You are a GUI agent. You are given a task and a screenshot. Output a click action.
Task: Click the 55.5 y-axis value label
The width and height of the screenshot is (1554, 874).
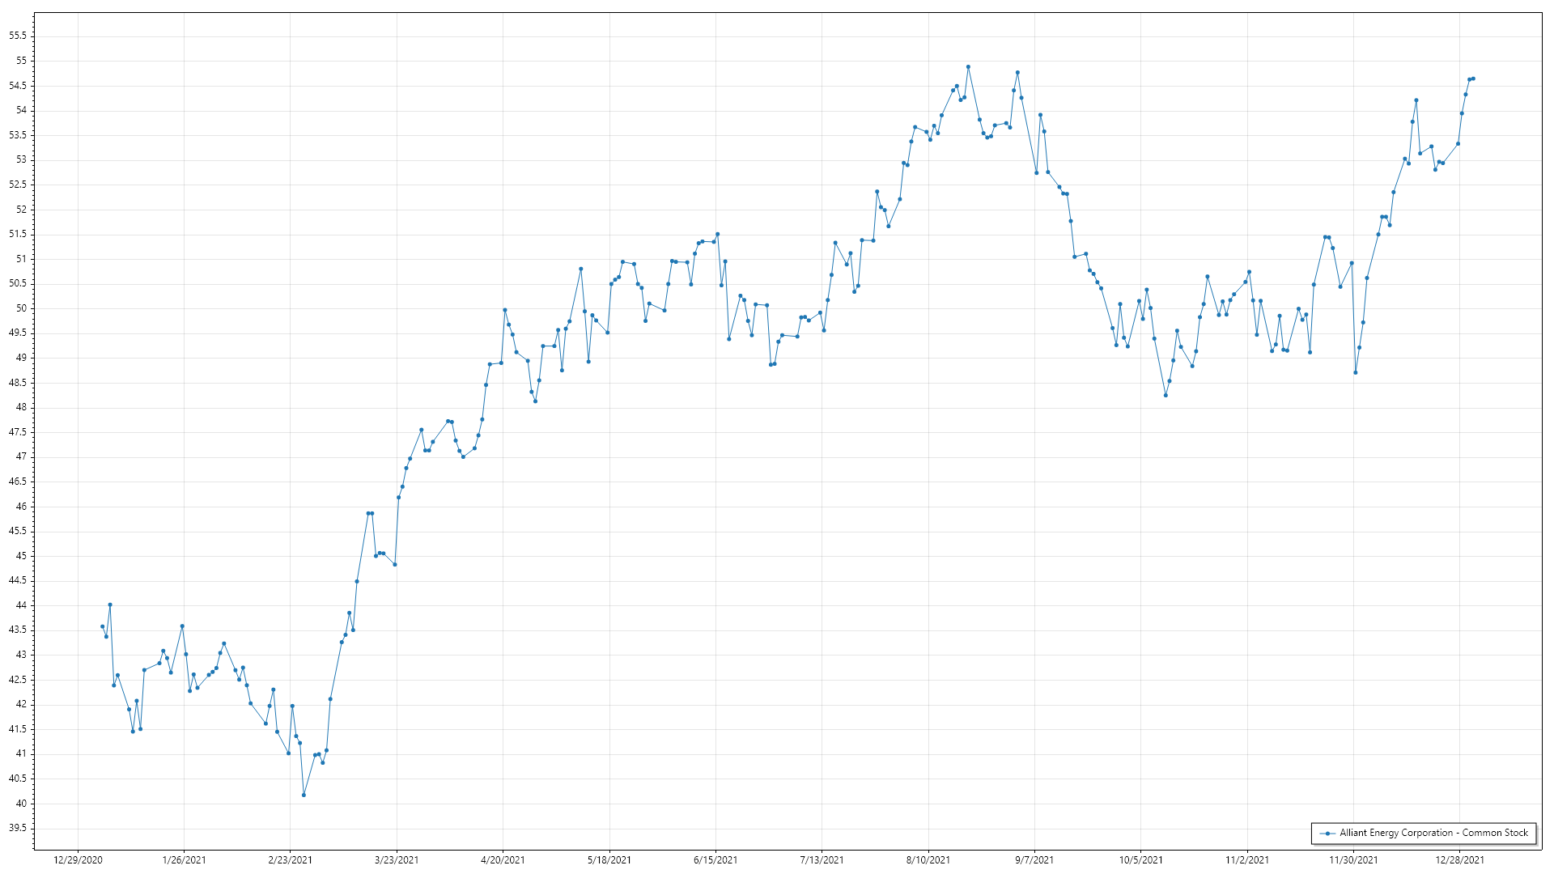(18, 36)
